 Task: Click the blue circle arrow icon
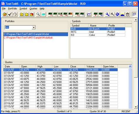click(x=117, y=14)
